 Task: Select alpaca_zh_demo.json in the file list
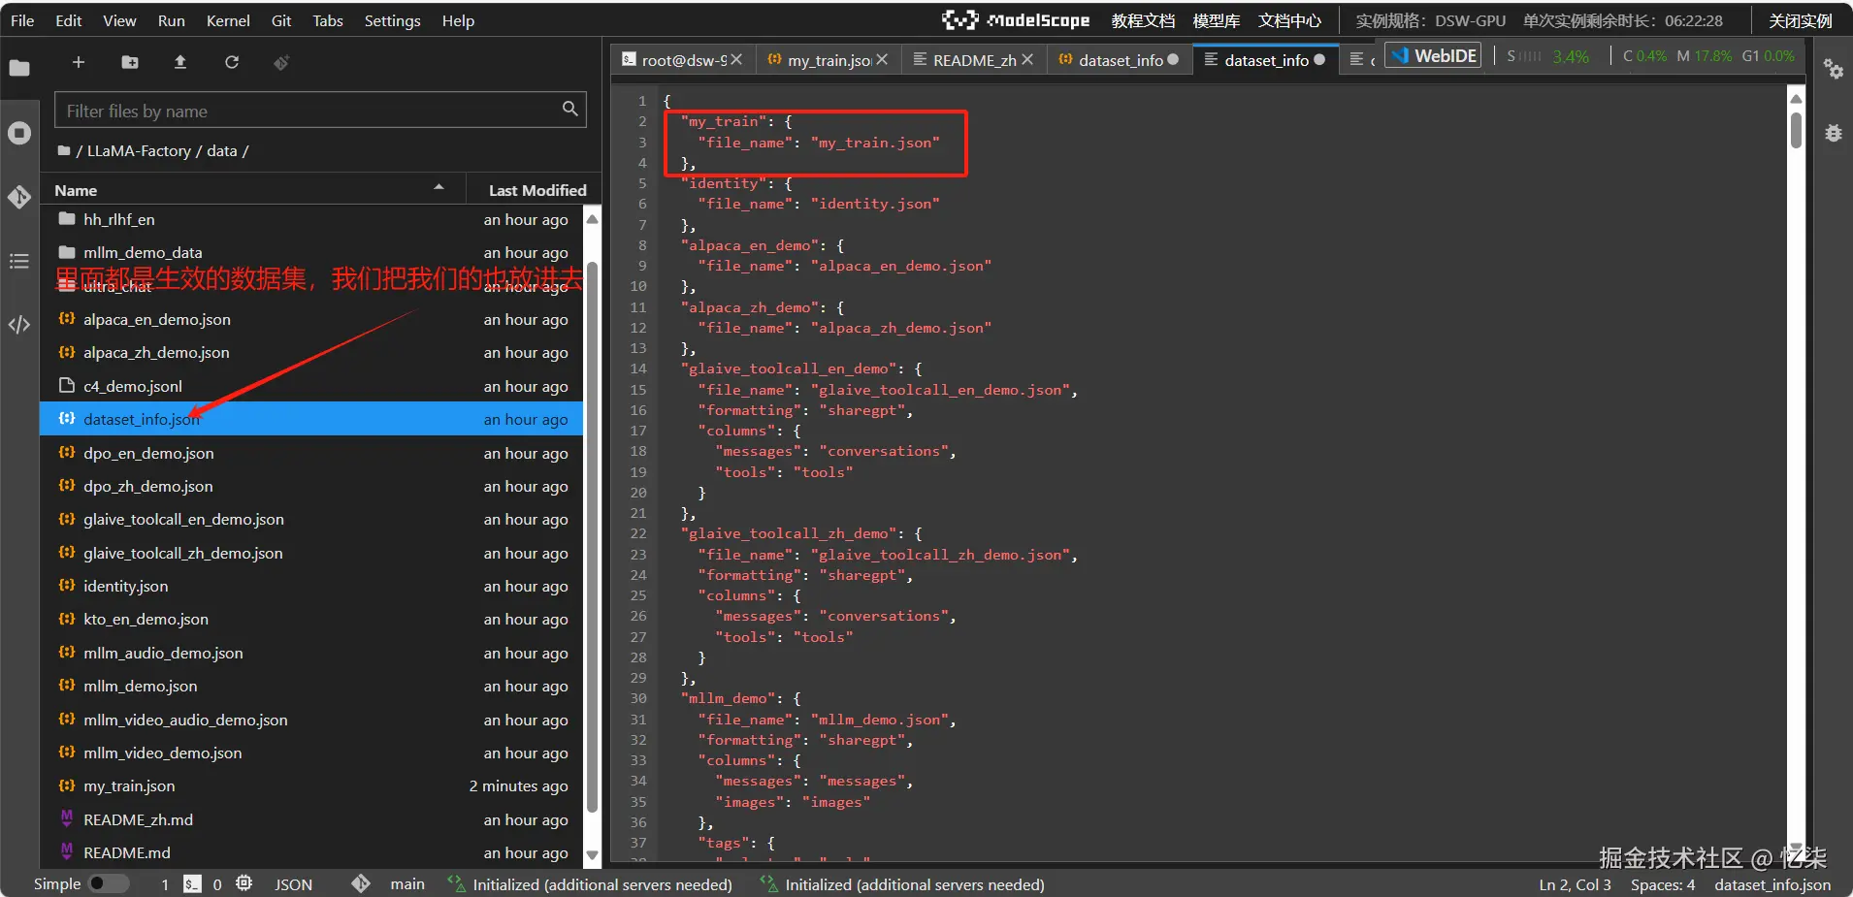[x=310, y=352]
